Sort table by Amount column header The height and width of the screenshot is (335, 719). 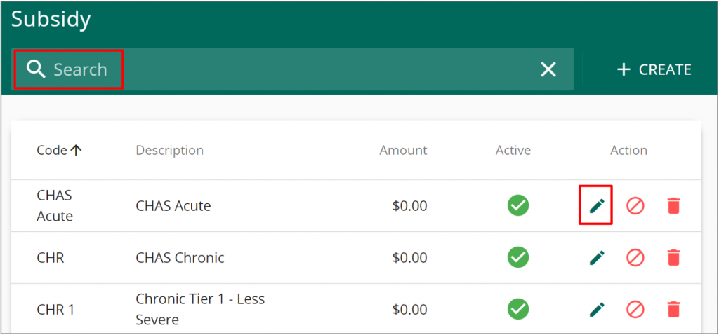pos(403,150)
